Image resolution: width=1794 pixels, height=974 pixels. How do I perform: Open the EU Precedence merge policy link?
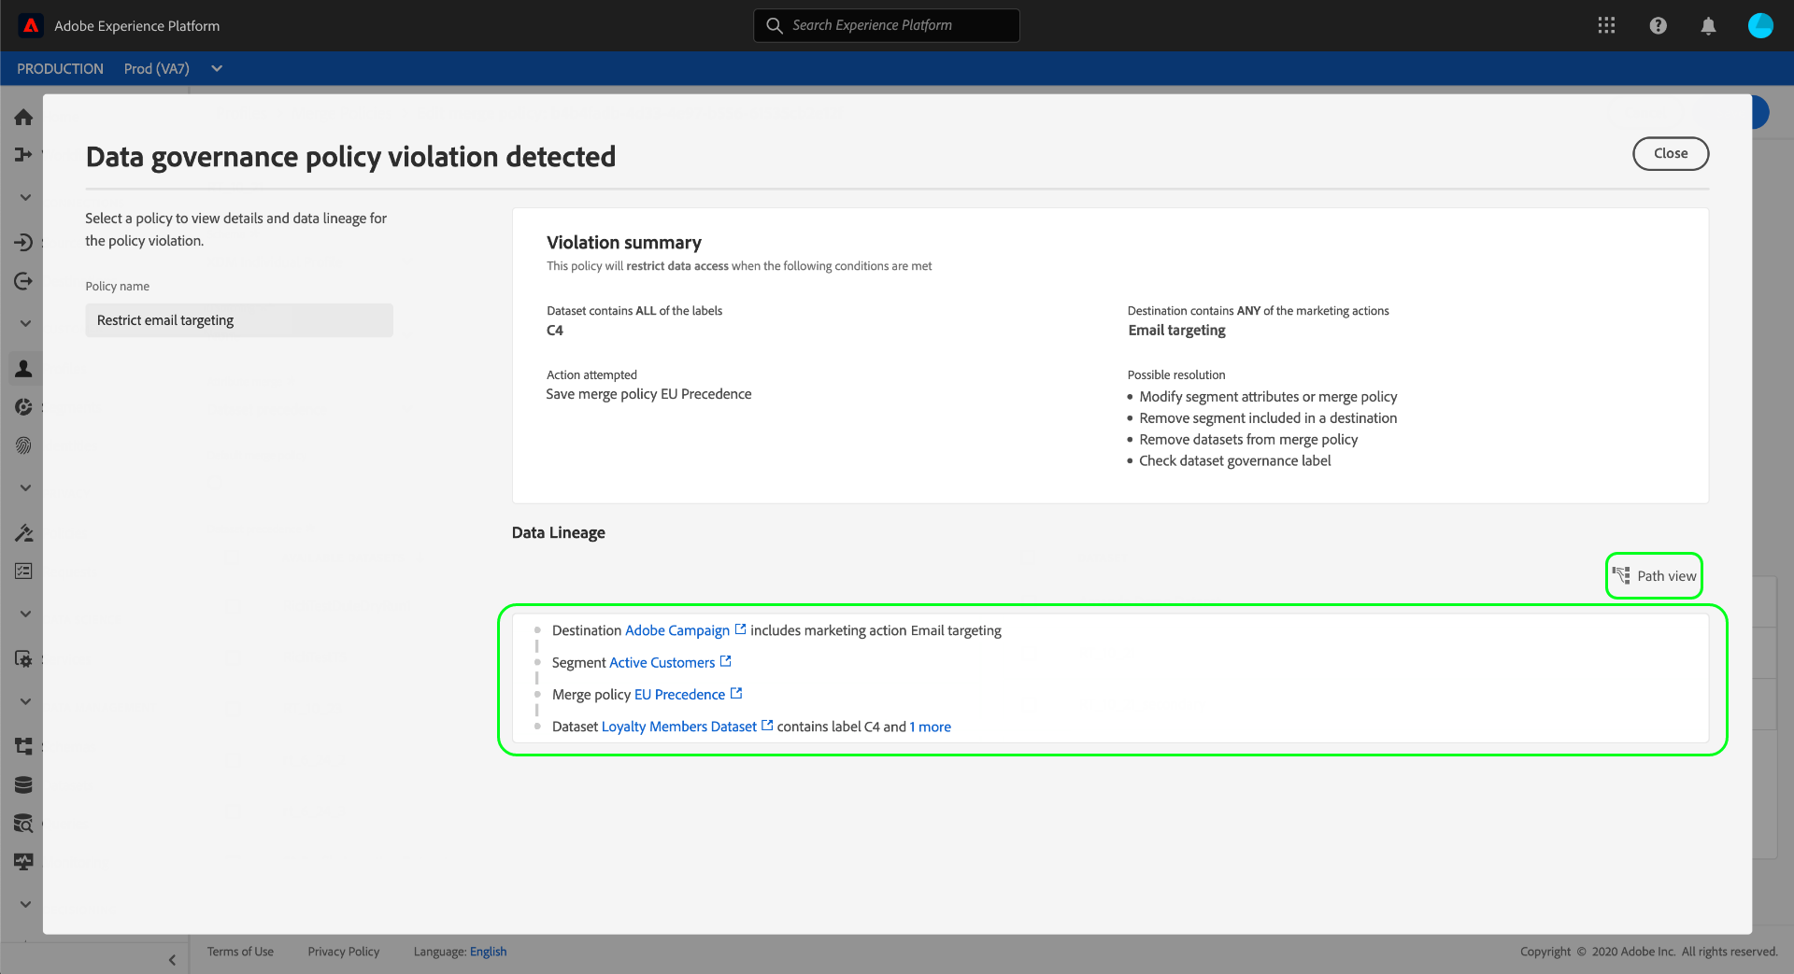(679, 694)
